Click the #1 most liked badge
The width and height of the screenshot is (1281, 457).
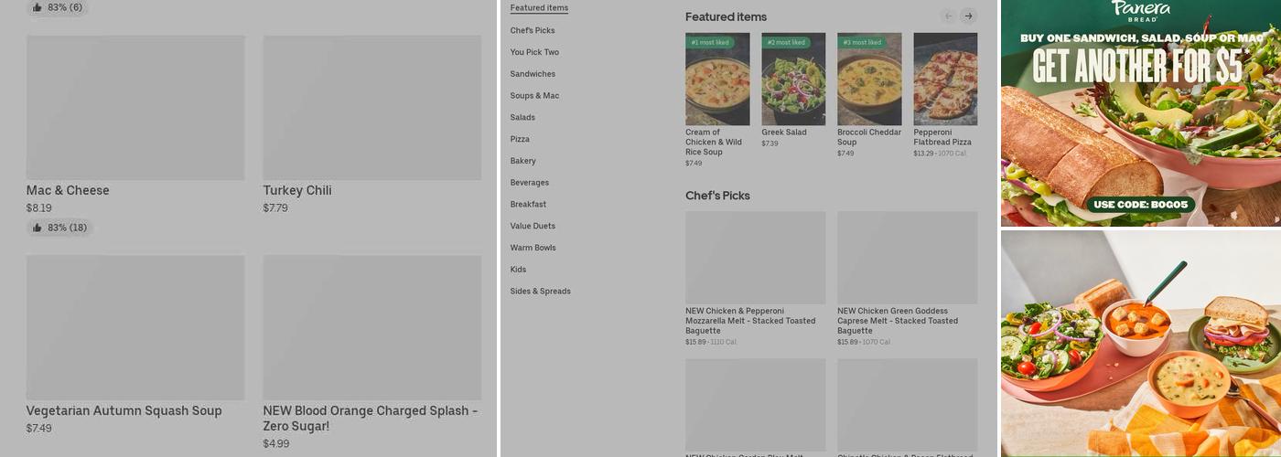(x=710, y=42)
